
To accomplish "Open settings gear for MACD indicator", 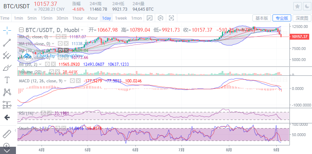I will point(73,81).
